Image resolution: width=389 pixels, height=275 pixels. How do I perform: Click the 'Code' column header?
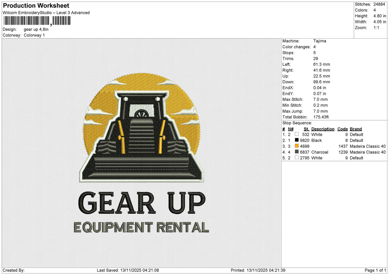point(342,129)
